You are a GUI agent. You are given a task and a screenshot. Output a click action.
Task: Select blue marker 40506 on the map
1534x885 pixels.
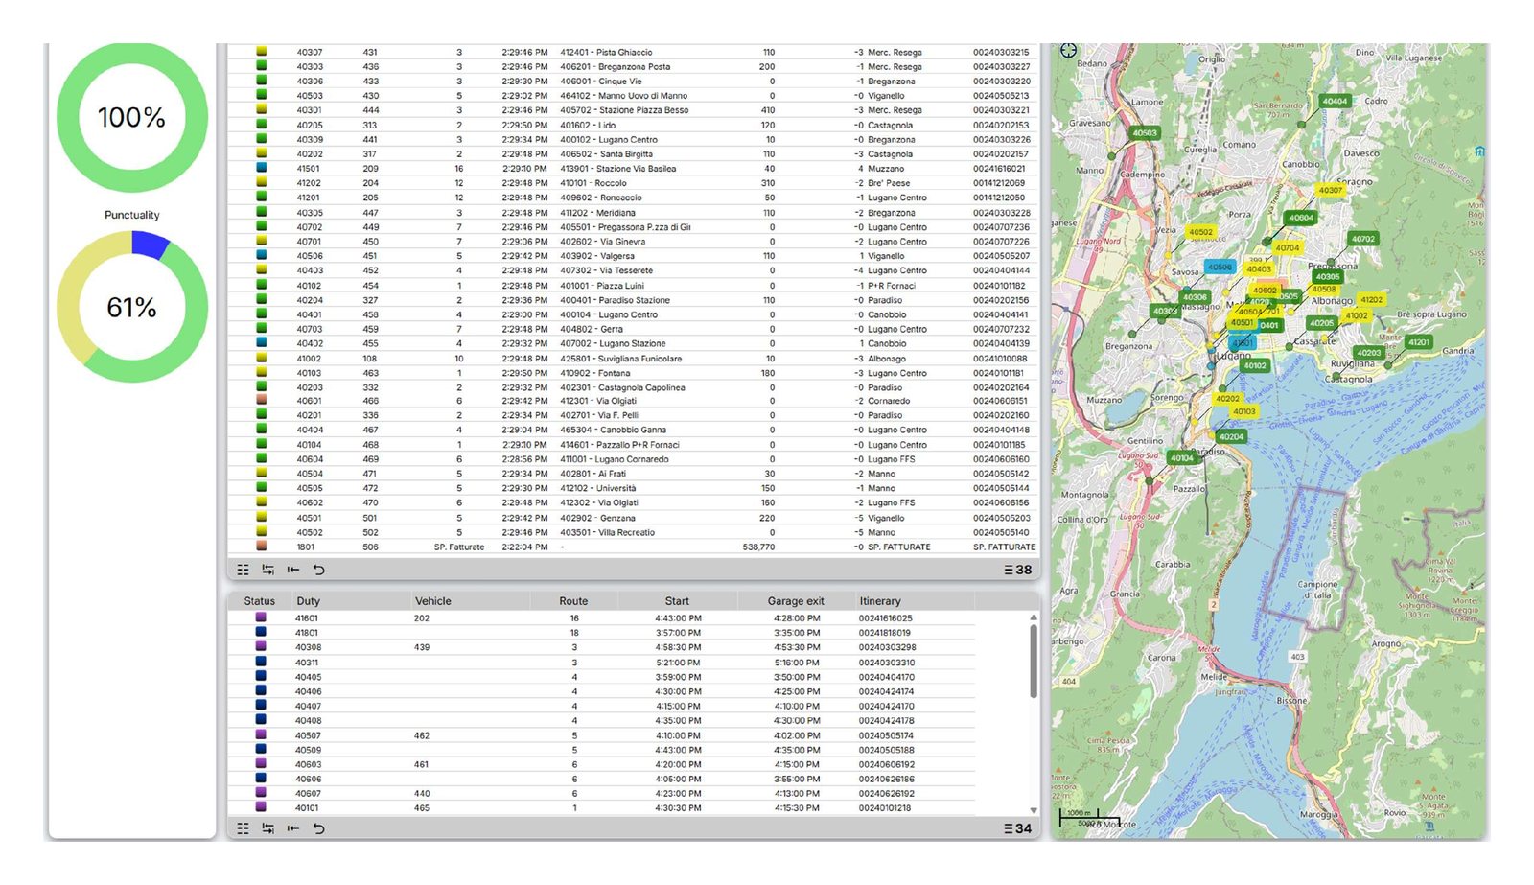(1220, 267)
